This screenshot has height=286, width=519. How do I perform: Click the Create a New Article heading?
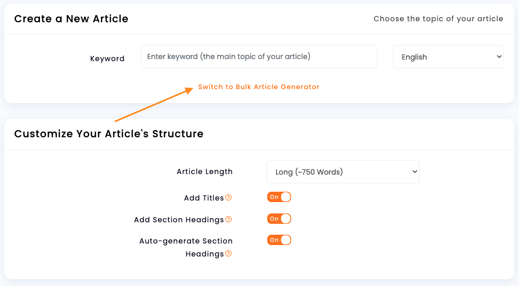tap(71, 19)
